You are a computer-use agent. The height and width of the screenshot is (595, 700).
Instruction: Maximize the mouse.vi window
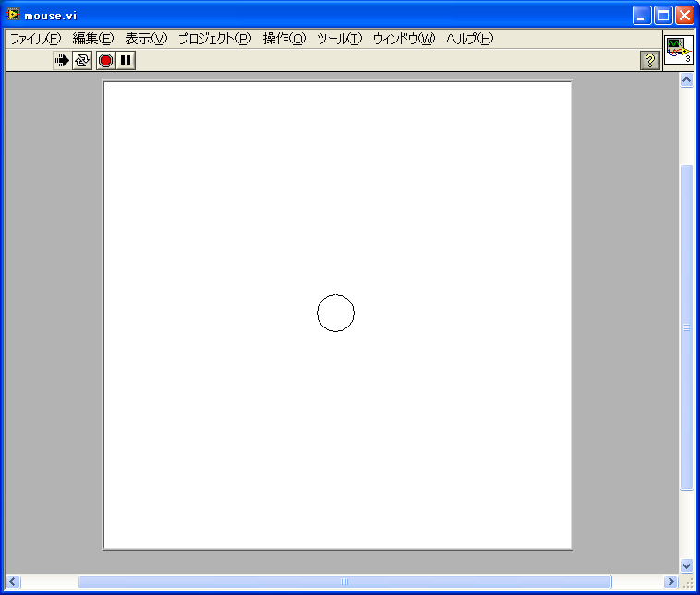pyautogui.click(x=663, y=15)
